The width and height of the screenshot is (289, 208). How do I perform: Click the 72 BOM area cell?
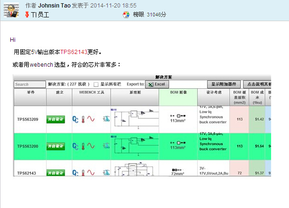coord(239,168)
